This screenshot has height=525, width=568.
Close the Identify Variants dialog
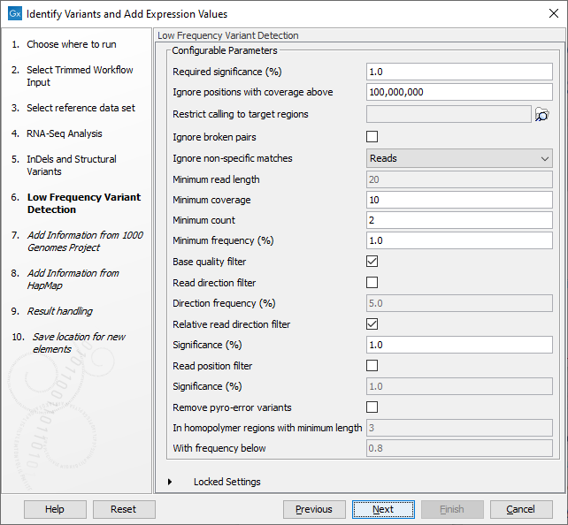click(554, 13)
